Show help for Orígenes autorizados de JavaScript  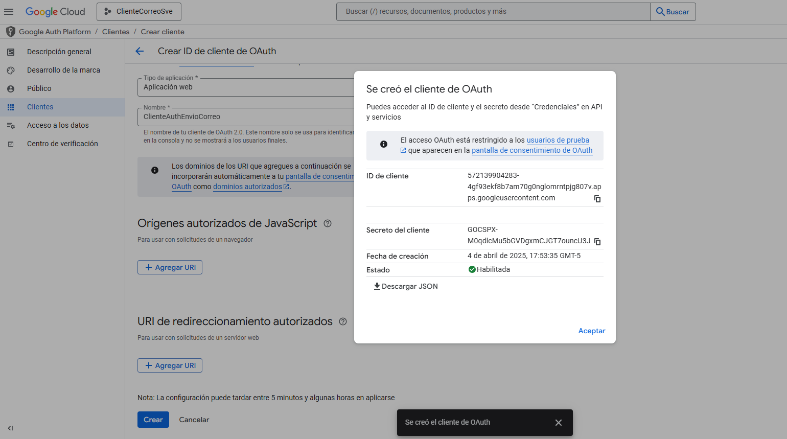(328, 223)
